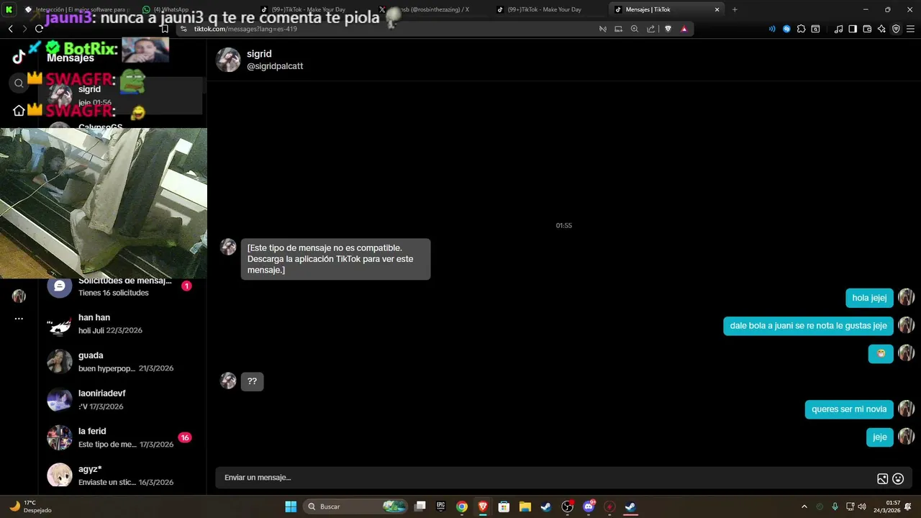Open the weather widget 17°C Despejado

[x=32, y=506]
